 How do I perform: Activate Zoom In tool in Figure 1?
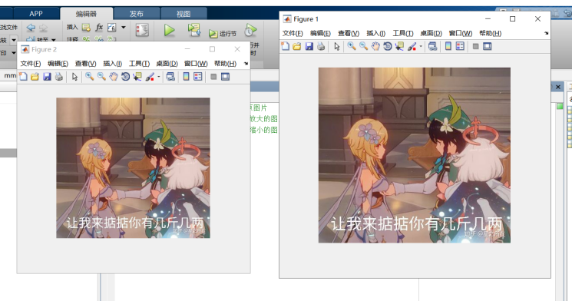pos(352,46)
